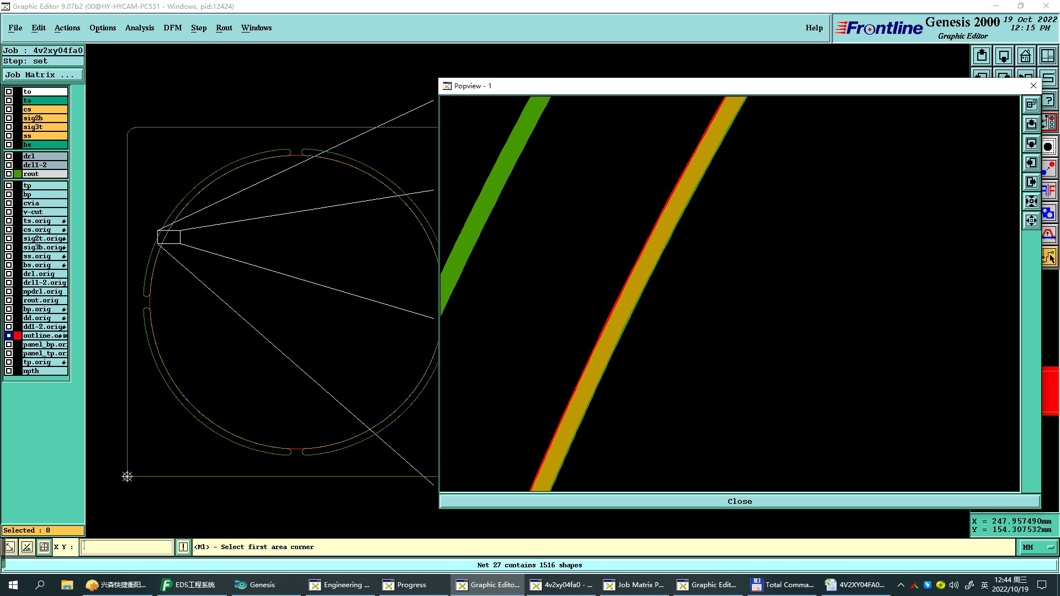Click the red trapezoid profile icon

[x=1048, y=235]
